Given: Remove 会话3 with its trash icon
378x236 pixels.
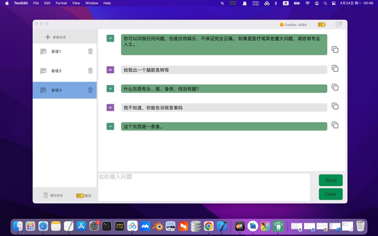Looking at the screenshot, I should pos(90,90).
